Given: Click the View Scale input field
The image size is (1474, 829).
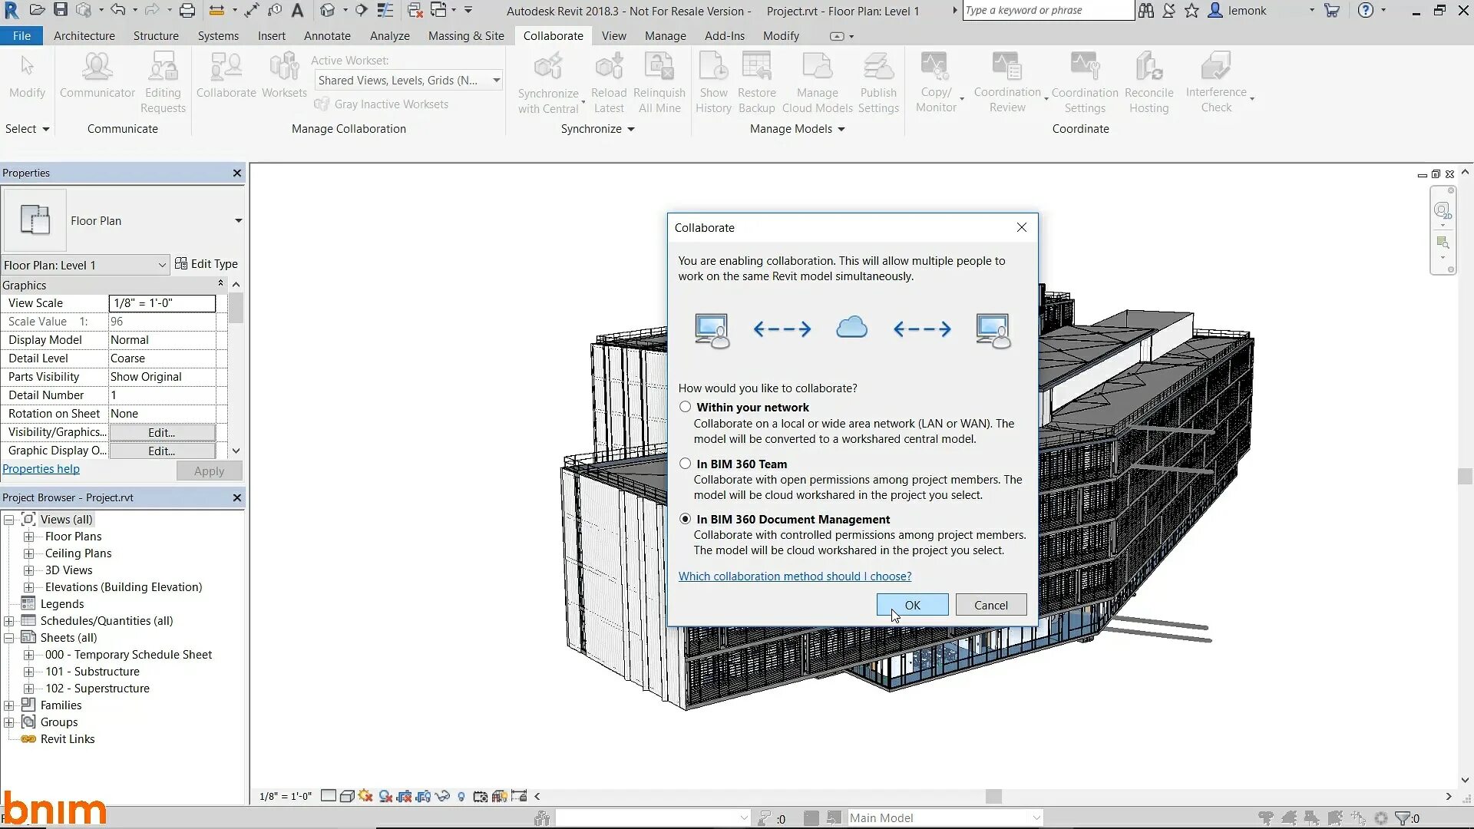Looking at the screenshot, I should 162,303.
